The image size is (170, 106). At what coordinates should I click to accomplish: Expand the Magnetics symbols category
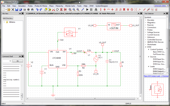(x=146, y=23)
